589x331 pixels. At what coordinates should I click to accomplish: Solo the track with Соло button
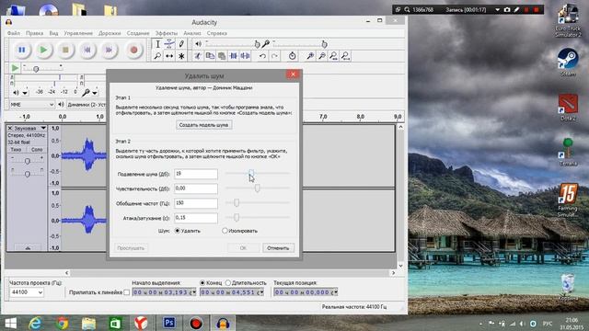click(x=37, y=149)
